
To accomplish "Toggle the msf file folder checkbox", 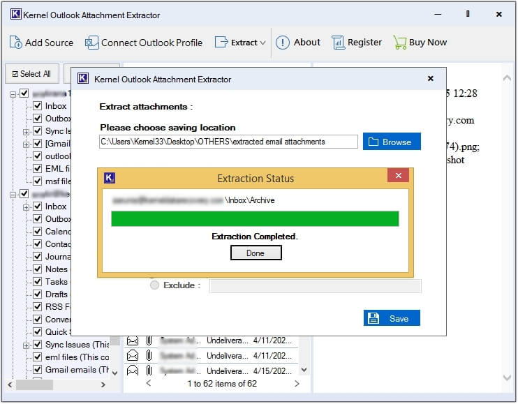I will [38, 181].
